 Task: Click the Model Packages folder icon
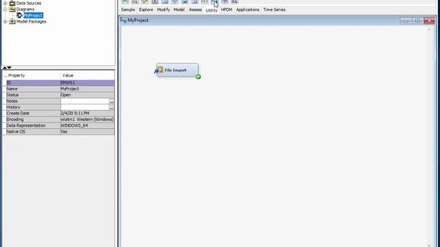[x=12, y=21]
